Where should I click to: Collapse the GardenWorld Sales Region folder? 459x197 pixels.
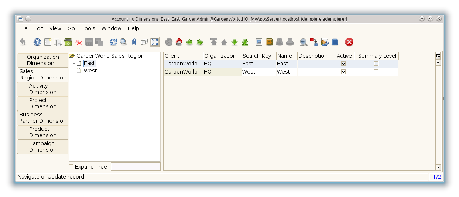tap(72, 56)
